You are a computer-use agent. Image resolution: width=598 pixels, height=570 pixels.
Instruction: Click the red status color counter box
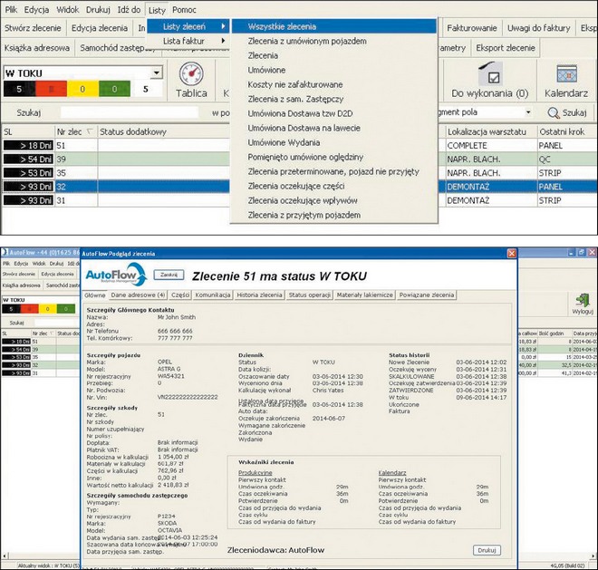51,90
